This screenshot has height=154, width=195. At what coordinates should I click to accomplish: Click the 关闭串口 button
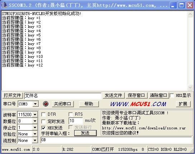pos(63,104)
